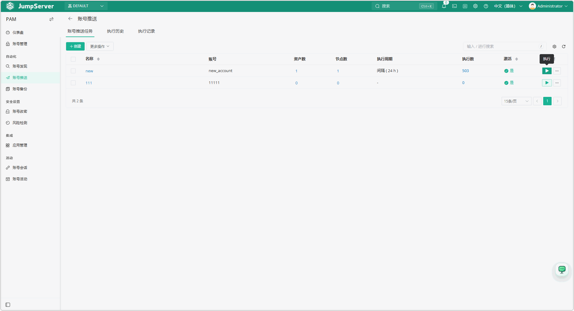The height and width of the screenshot is (311, 574).
Task: Select the 账号推送任务 tab
Action: [x=80, y=31]
